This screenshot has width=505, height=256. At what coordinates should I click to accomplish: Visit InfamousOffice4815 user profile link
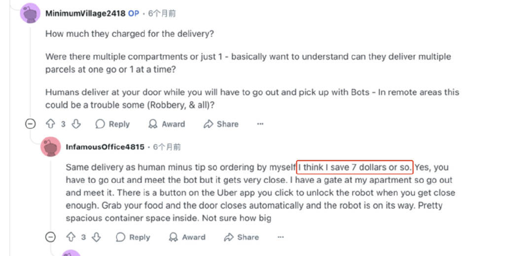click(105, 147)
